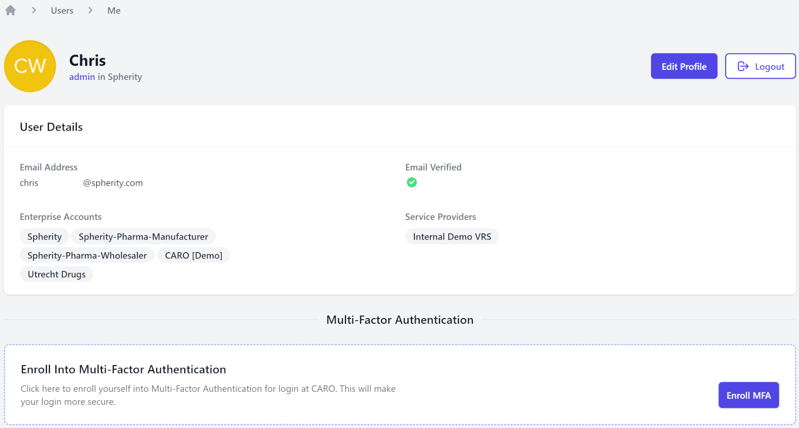The height and width of the screenshot is (428, 799).
Task: Open the admin role link under Chris
Action: tap(82, 77)
